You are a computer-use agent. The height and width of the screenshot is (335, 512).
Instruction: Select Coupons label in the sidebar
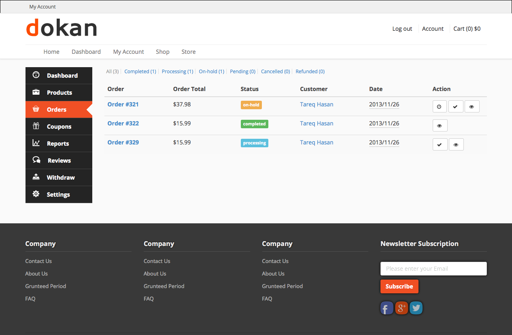pyautogui.click(x=59, y=127)
